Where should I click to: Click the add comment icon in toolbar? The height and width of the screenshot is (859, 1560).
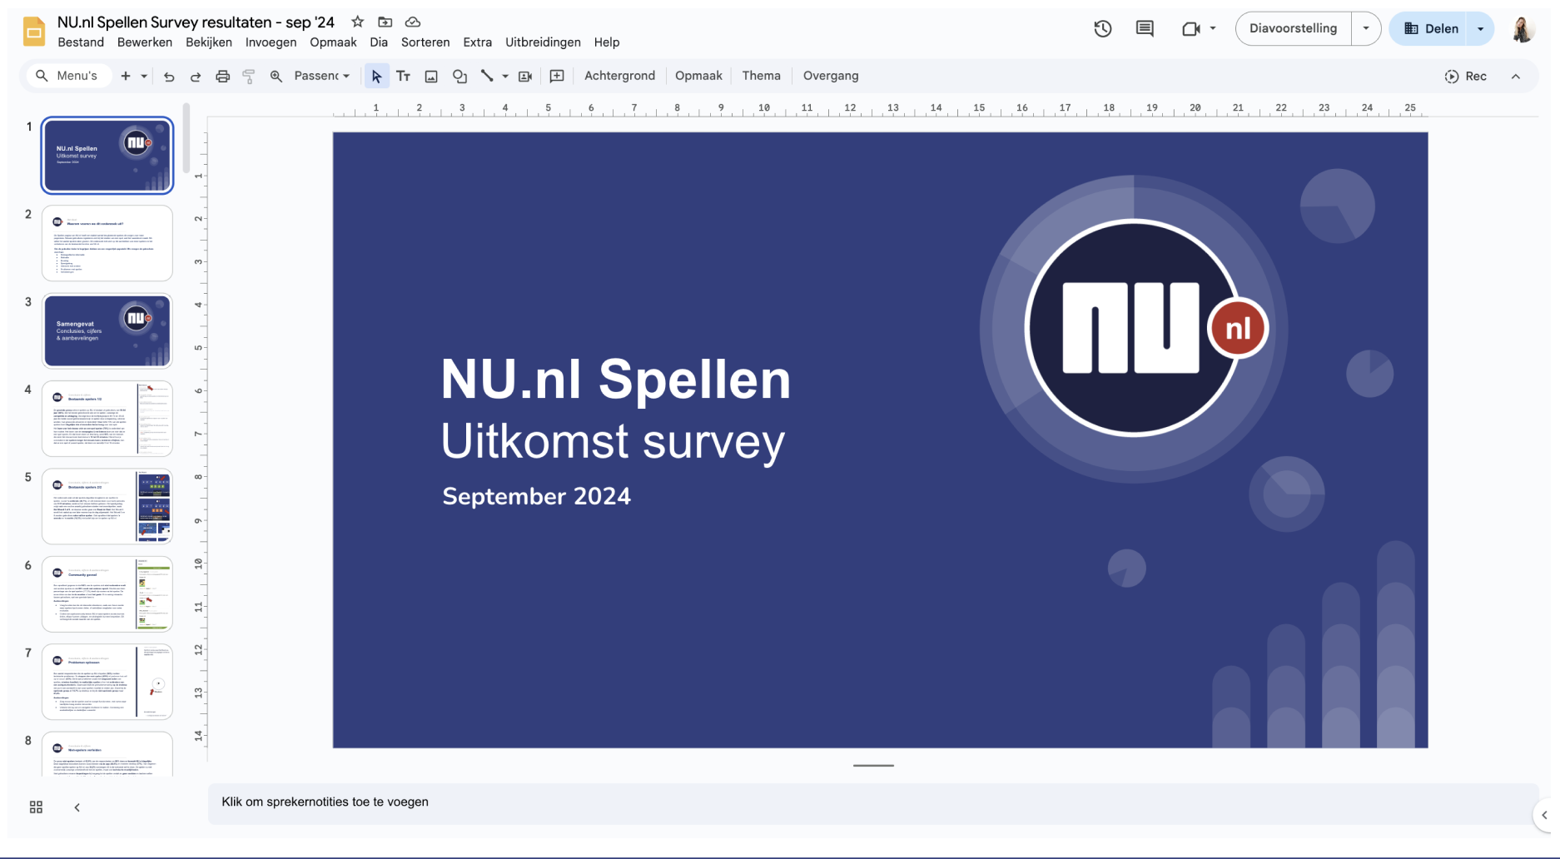[557, 76]
